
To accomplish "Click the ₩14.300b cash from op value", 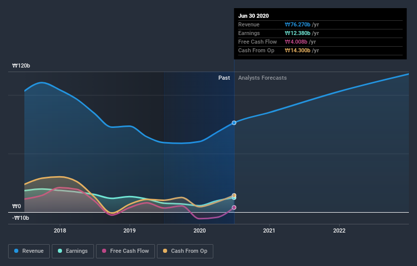I will (x=298, y=50).
